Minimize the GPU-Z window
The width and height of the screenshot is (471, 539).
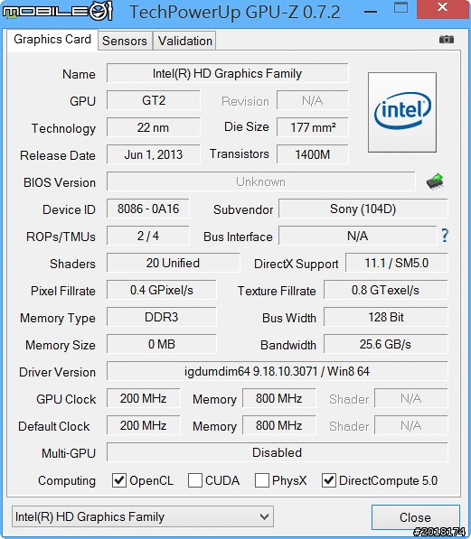371,12
